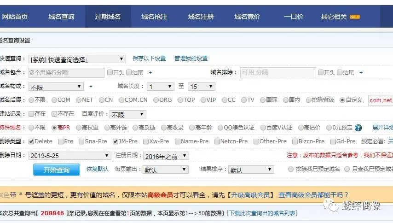
Task: Expand the 域名构成 不限 dropdown
Action: [56, 87]
